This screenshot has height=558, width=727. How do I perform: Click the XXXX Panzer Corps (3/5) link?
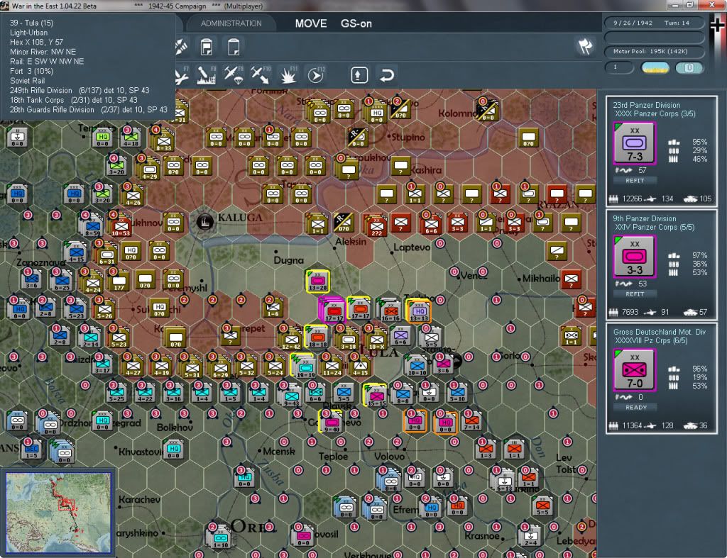[x=655, y=114]
